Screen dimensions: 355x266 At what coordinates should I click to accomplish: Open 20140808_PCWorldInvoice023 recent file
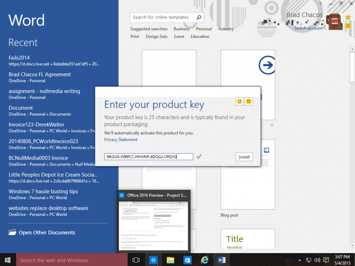click(51, 144)
